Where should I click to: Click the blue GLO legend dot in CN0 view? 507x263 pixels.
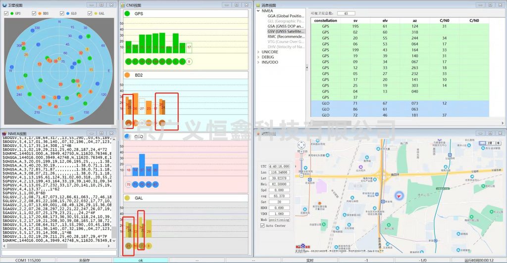pyautogui.click(x=127, y=136)
